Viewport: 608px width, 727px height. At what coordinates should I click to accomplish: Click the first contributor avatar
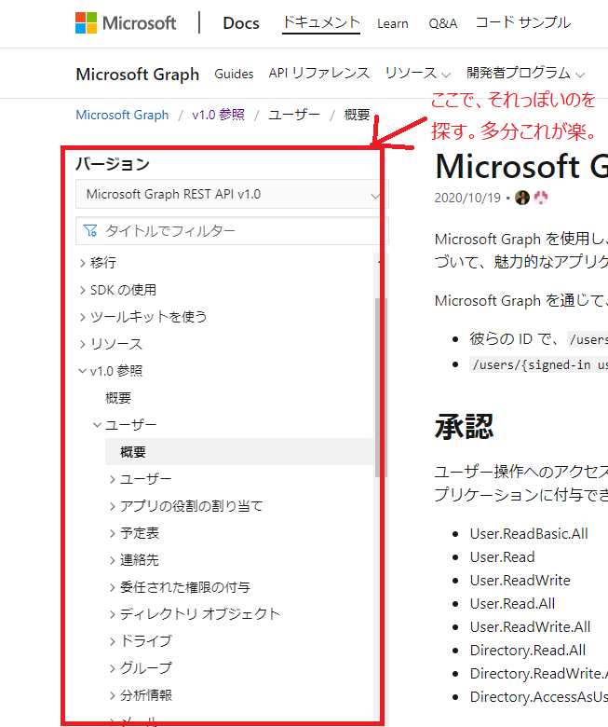click(x=522, y=198)
